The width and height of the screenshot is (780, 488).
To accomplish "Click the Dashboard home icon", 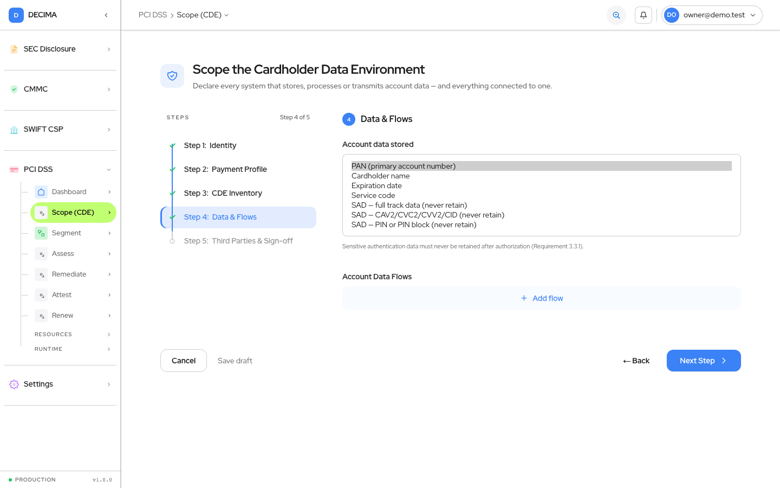I will (x=41, y=192).
